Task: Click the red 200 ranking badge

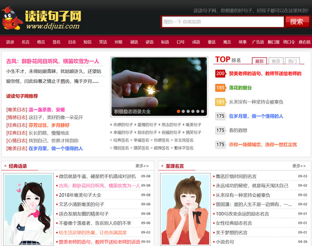Action: (220, 73)
